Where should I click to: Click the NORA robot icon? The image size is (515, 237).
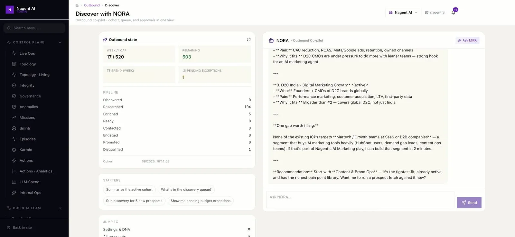click(x=271, y=41)
